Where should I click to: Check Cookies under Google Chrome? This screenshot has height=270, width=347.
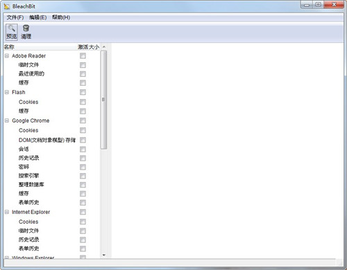(x=83, y=130)
